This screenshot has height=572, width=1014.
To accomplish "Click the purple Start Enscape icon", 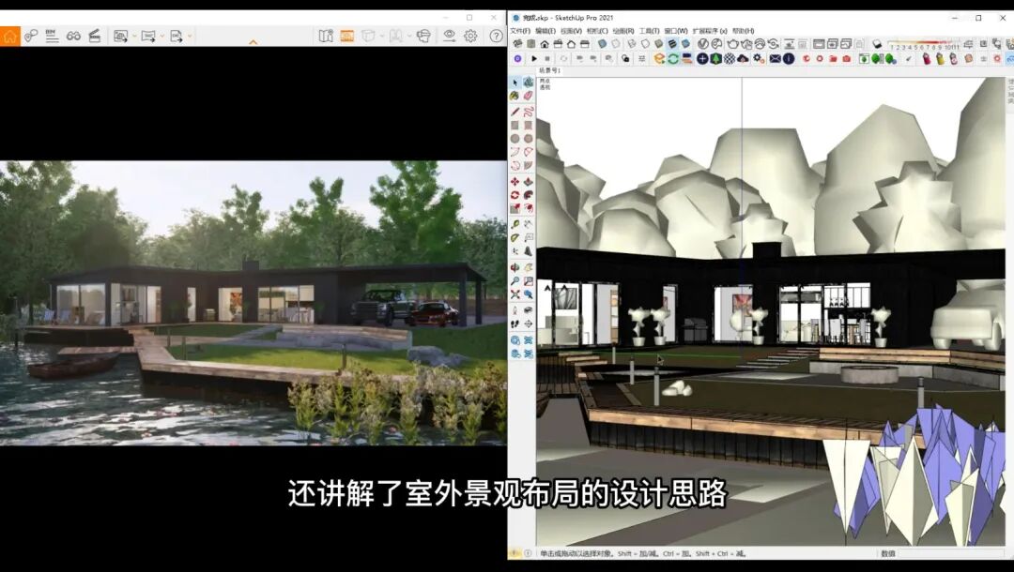I will click(517, 59).
